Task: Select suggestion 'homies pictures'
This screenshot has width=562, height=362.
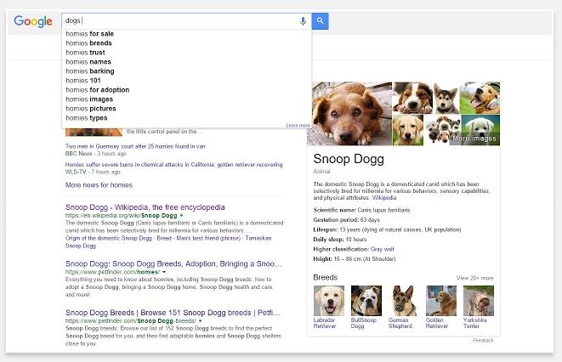Action: (91, 108)
